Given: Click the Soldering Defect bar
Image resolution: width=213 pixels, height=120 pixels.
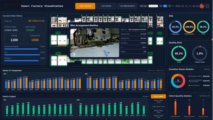Looking at the screenshot, I should [175, 108].
